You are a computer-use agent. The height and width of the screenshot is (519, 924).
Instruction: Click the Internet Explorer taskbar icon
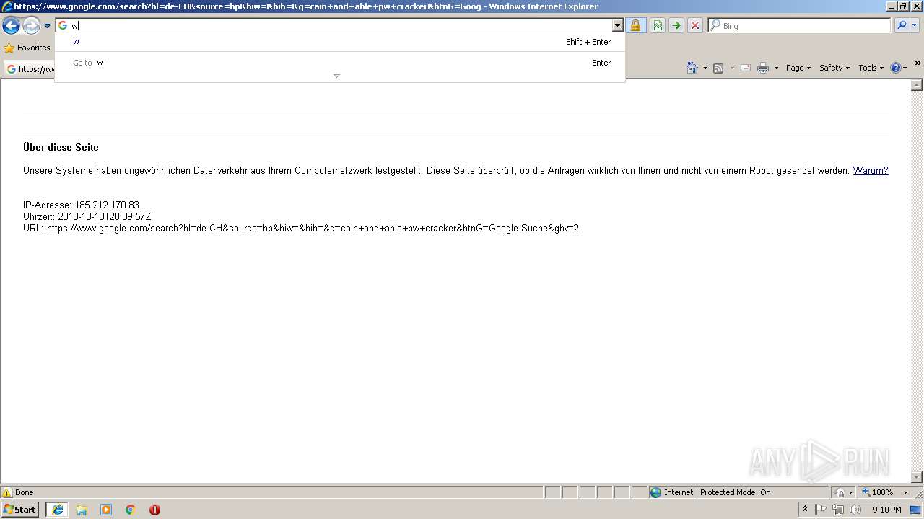click(x=57, y=510)
